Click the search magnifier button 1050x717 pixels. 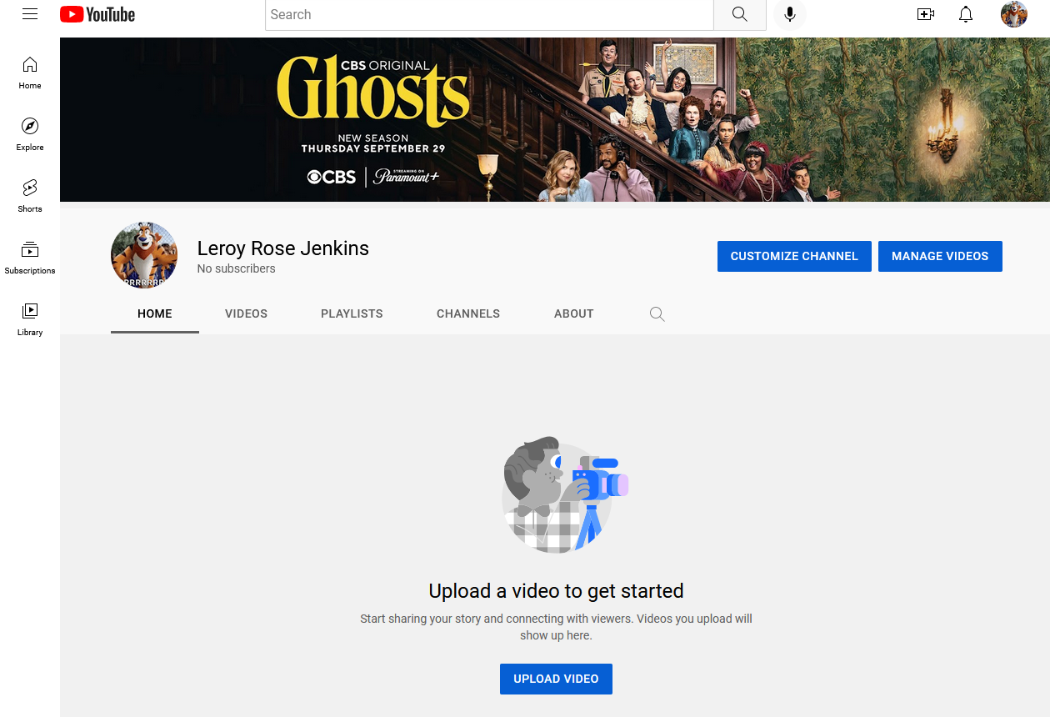click(740, 14)
